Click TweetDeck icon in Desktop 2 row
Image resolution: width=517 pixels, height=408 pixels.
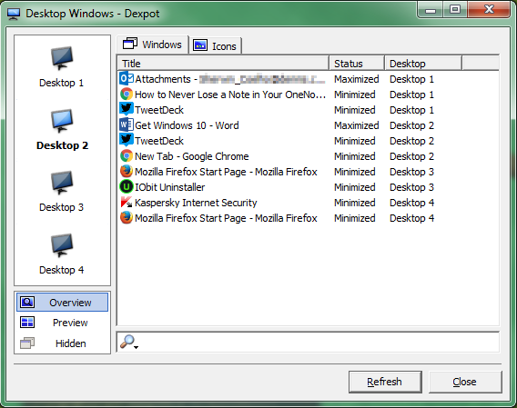point(127,140)
